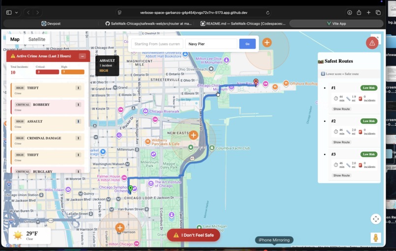Show tab overview icon in Safari
Viewport: 396px width, 251px height.
pos(378,12)
